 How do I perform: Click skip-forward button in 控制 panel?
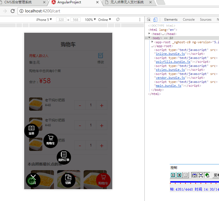point(186,175)
